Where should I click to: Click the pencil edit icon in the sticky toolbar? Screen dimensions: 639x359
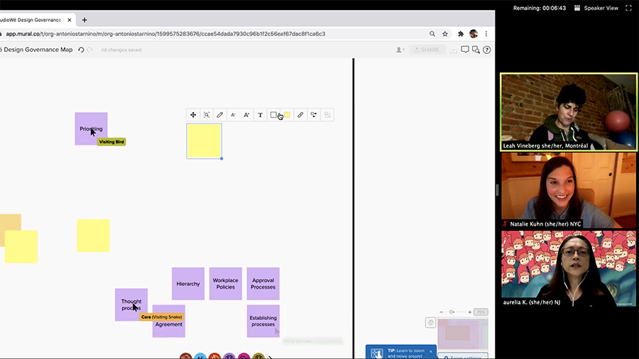[x=220, y=115]
